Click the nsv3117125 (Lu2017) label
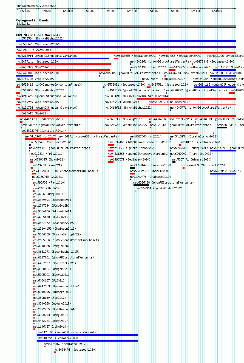 [x=228, y=67]
